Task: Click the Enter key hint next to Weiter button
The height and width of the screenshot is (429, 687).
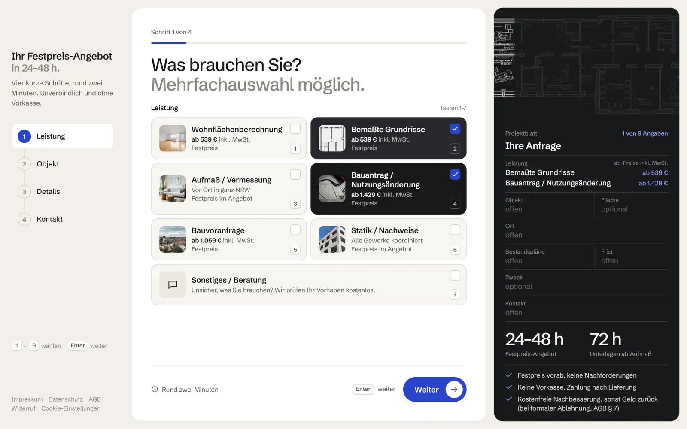Action: [363, 389]
